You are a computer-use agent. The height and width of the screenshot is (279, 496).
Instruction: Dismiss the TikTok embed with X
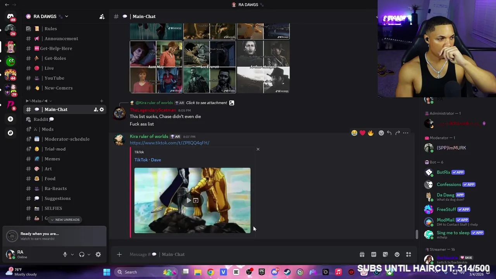click(258, 149)
